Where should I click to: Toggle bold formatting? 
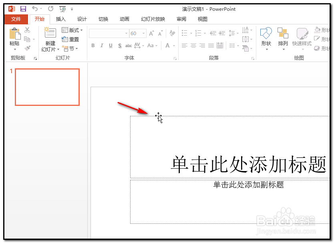click(x=93, y=45)
